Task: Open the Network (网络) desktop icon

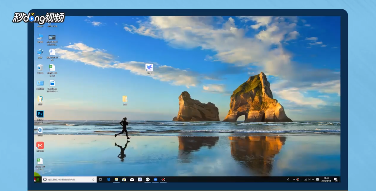Action: pyautogui.click(x=40, y=52)
